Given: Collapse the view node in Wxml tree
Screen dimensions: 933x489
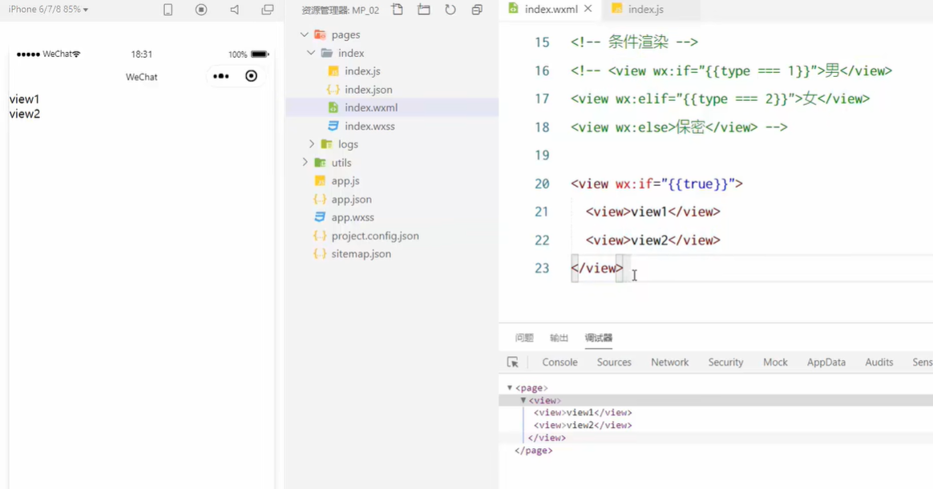Looking at the screenshot, I should coord(523,400).
